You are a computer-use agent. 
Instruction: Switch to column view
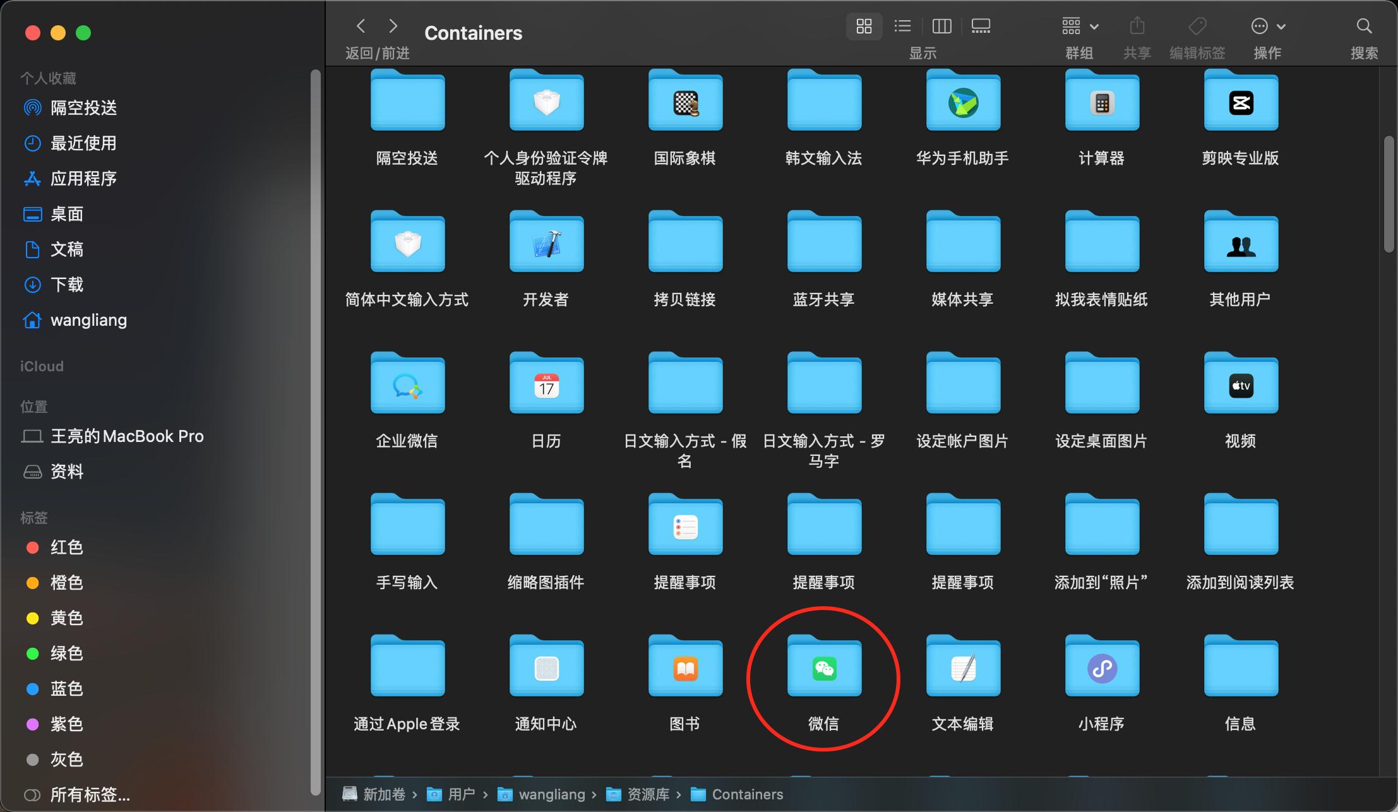click(941, 26)
